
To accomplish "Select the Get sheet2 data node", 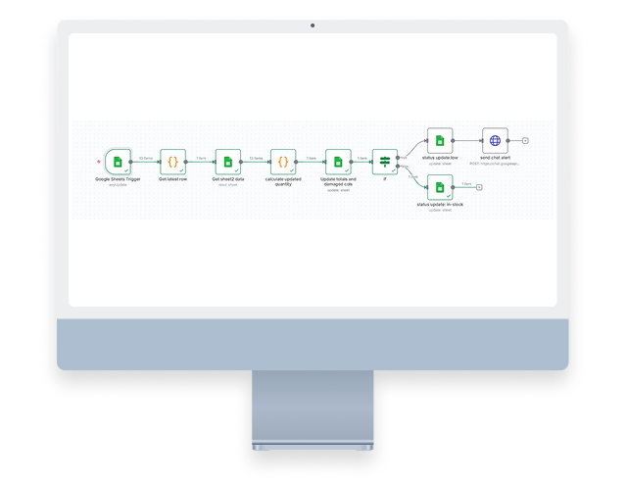I will (x=227, y=162).
